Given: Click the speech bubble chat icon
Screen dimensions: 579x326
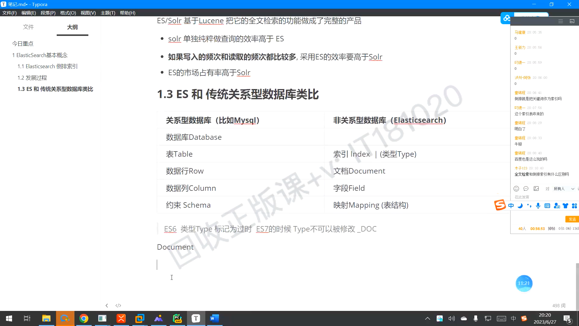Looking at the screenshot, I should tap(526, 189).
